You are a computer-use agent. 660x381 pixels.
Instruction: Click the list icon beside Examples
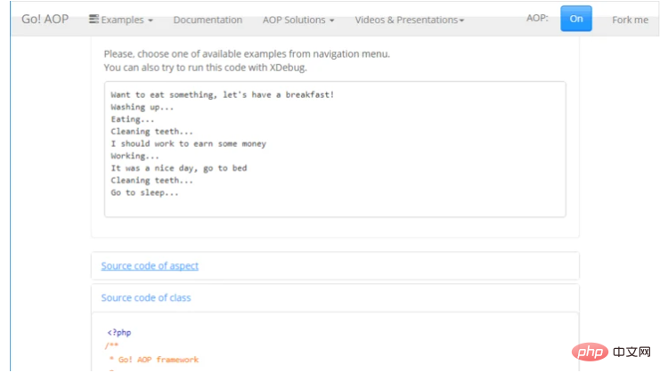pos(94,20)
